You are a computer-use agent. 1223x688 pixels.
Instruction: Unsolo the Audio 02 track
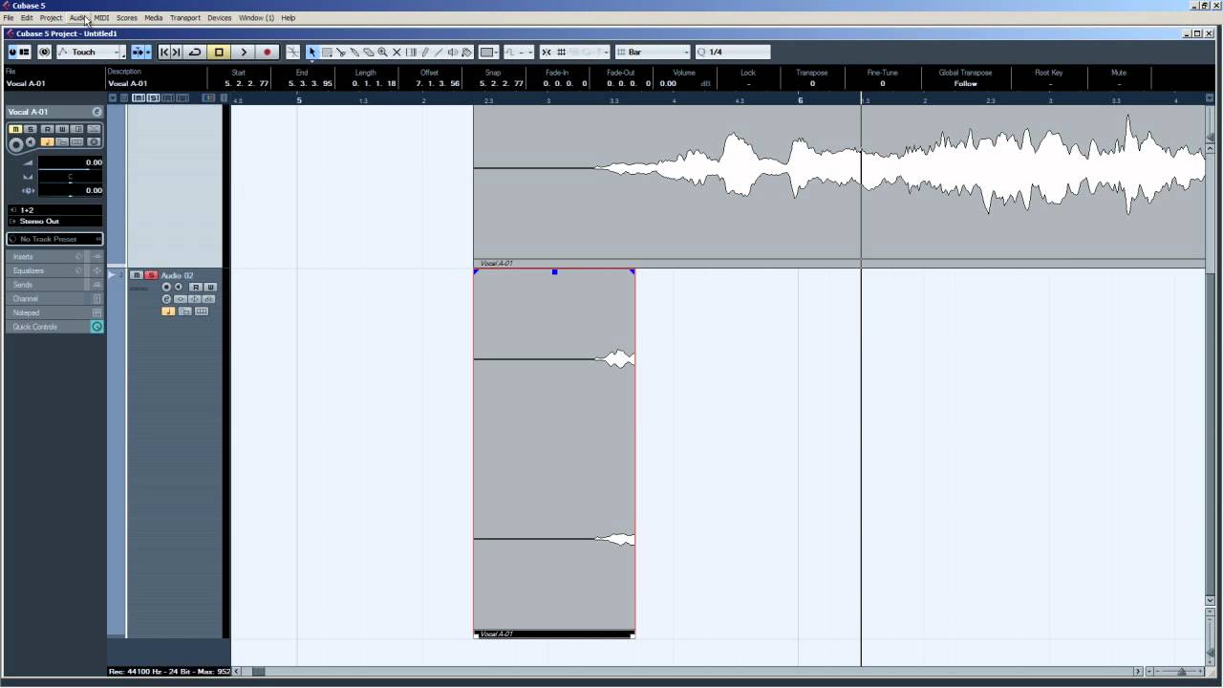click(x=151, y=275)
